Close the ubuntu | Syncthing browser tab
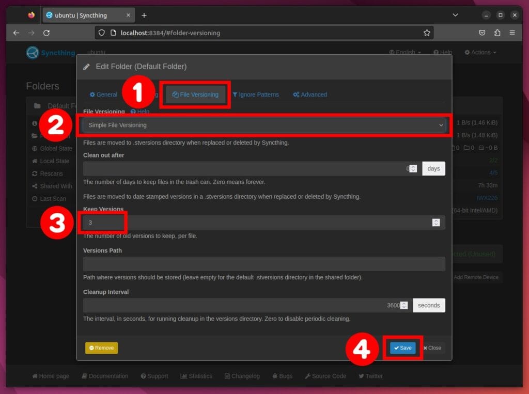The height and width of the screenshot is (394, 529). [128, 15]
